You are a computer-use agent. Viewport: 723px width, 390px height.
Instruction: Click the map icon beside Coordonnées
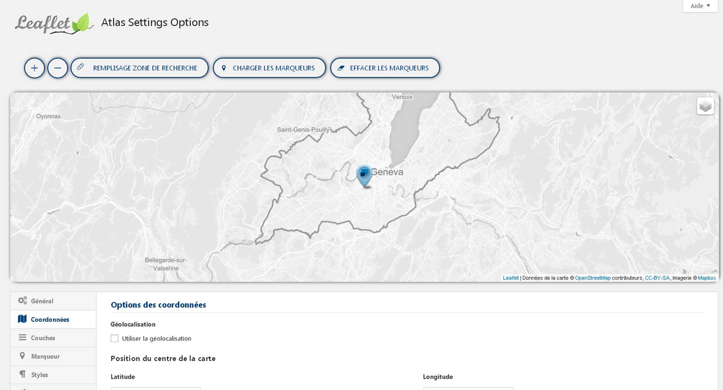tap(22, 319)
